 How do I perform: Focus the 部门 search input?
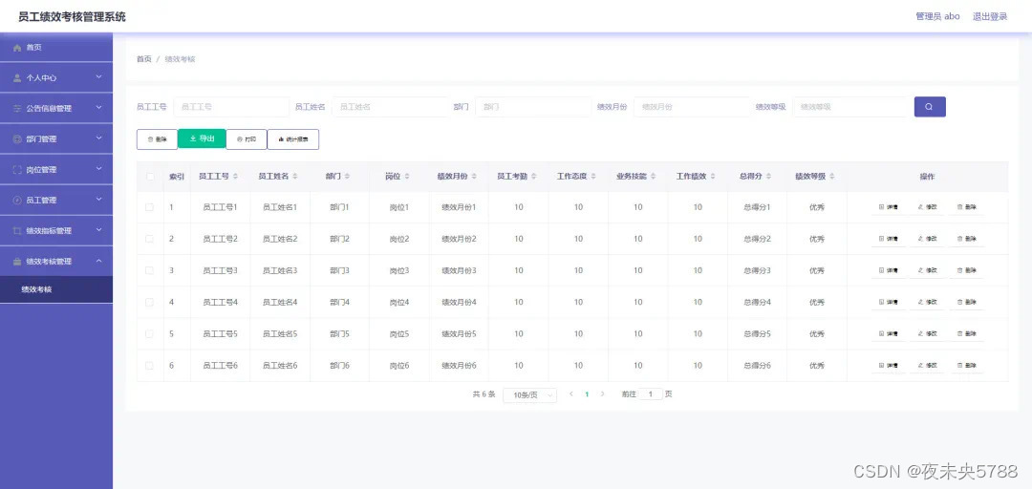coord(533,107)
